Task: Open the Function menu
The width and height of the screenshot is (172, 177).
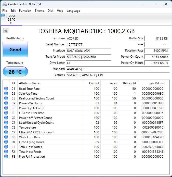Action: pyautogui.click(x=25, y=11)
